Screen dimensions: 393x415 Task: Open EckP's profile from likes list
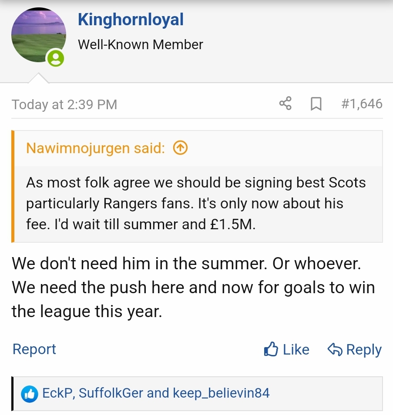58,393
